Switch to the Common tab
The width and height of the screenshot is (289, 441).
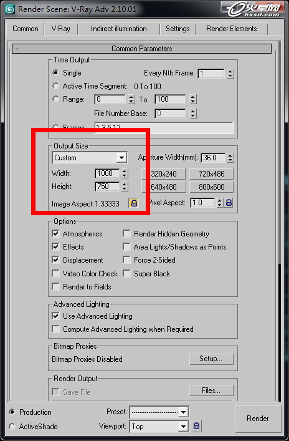click(x=26, y=29)
